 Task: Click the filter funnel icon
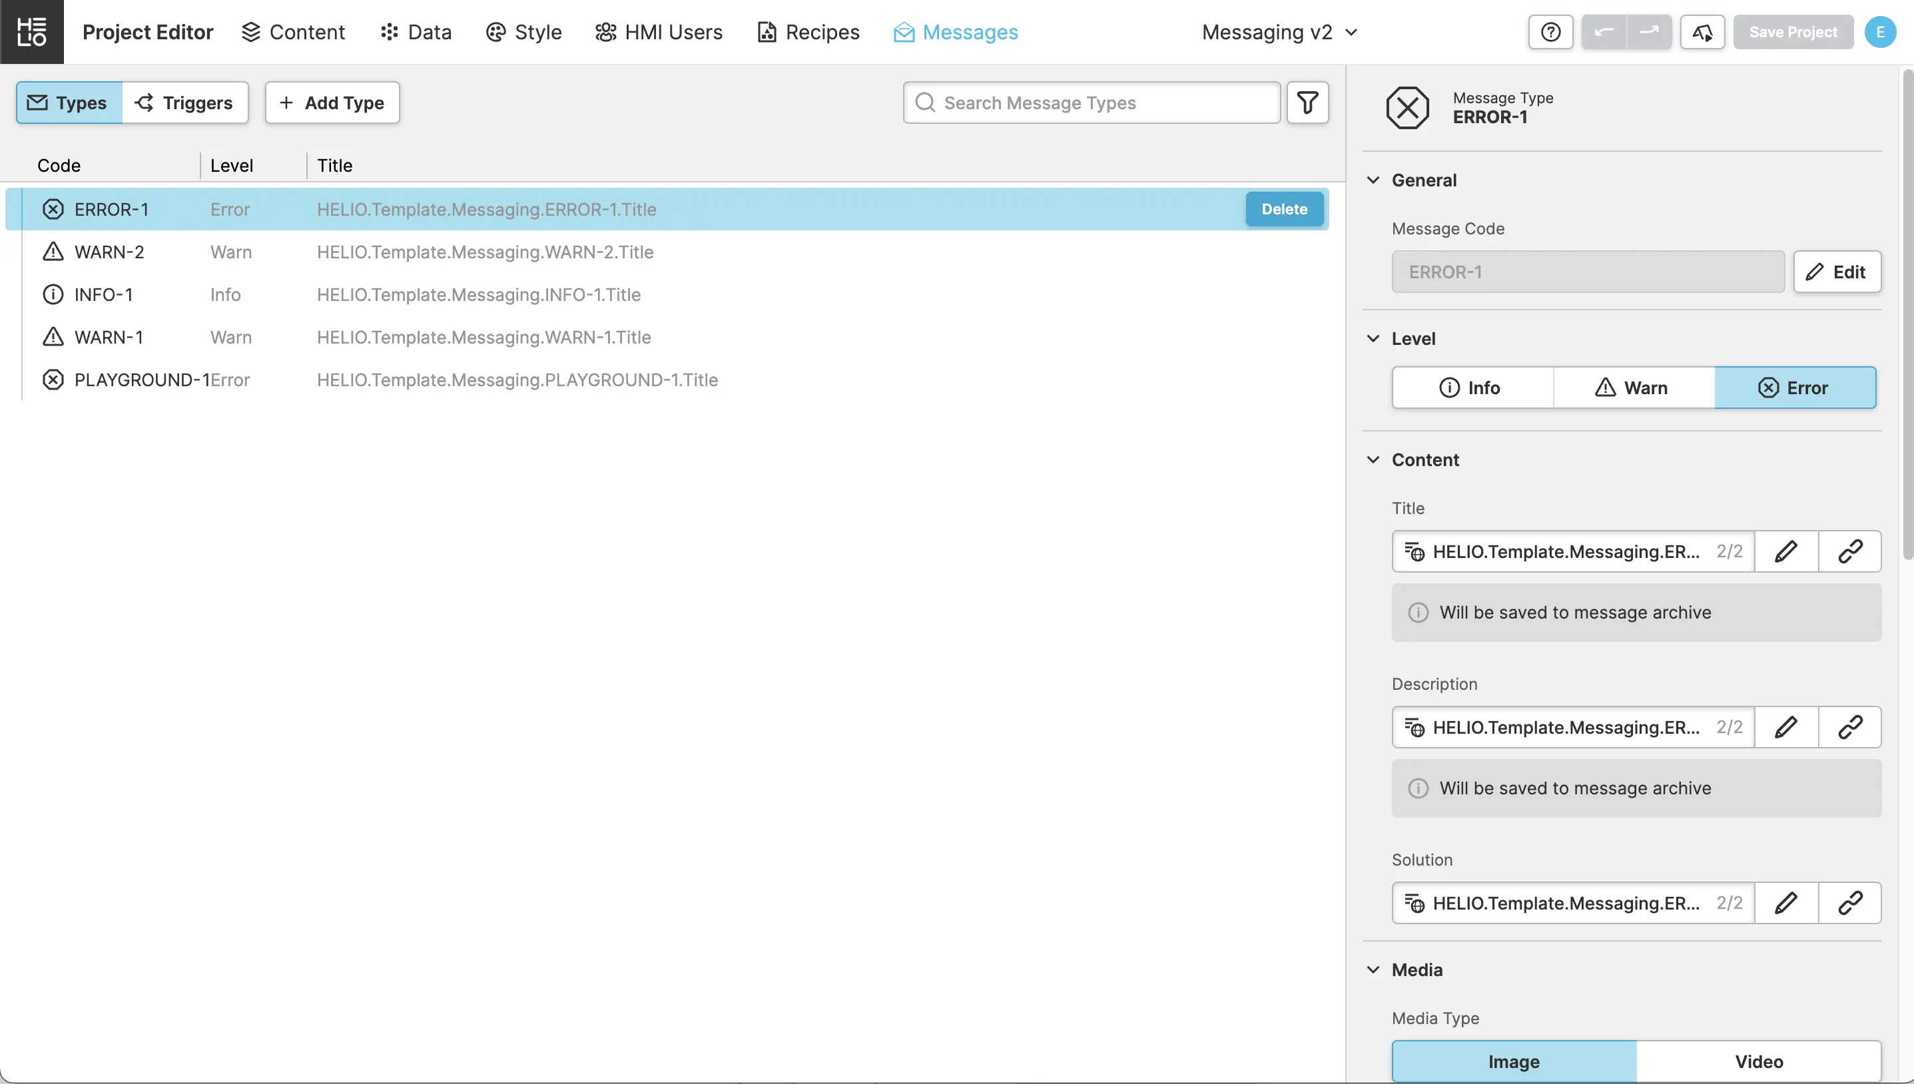1307,103
